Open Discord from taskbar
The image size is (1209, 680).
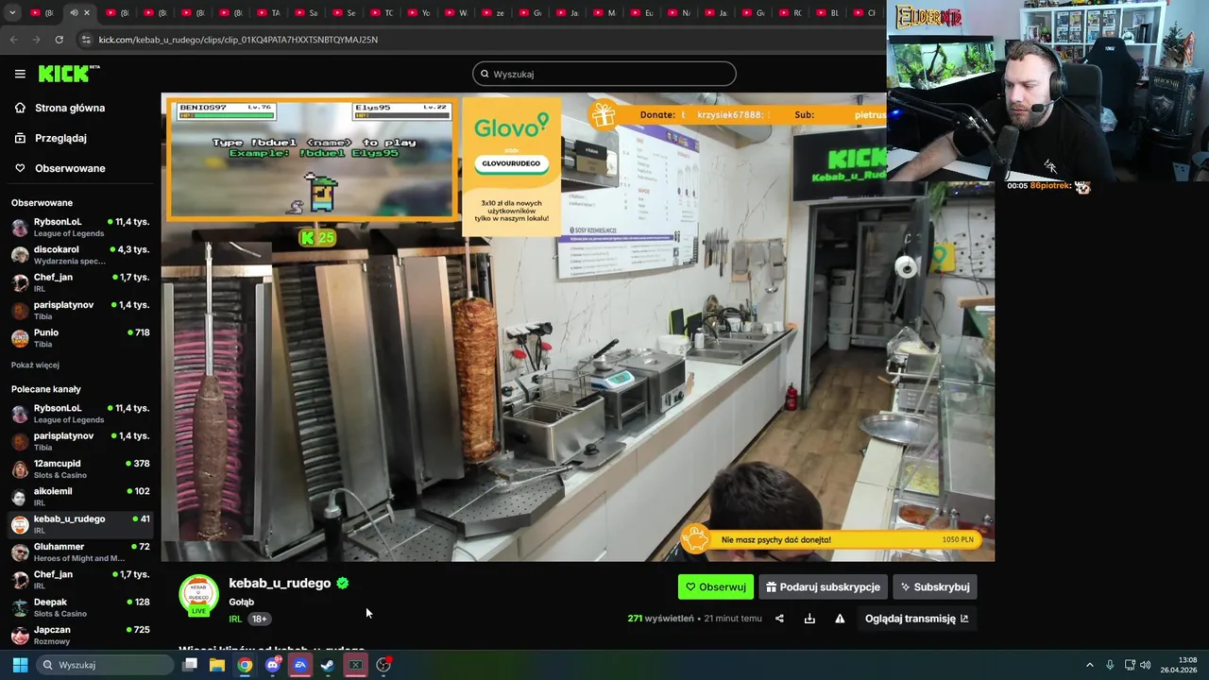coord(273,665)
